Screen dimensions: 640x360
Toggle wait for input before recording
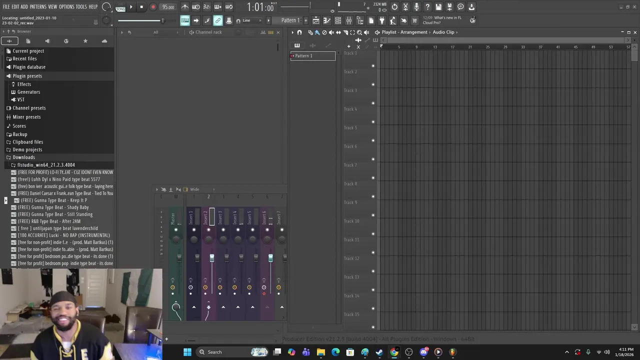tap(196, 7)
